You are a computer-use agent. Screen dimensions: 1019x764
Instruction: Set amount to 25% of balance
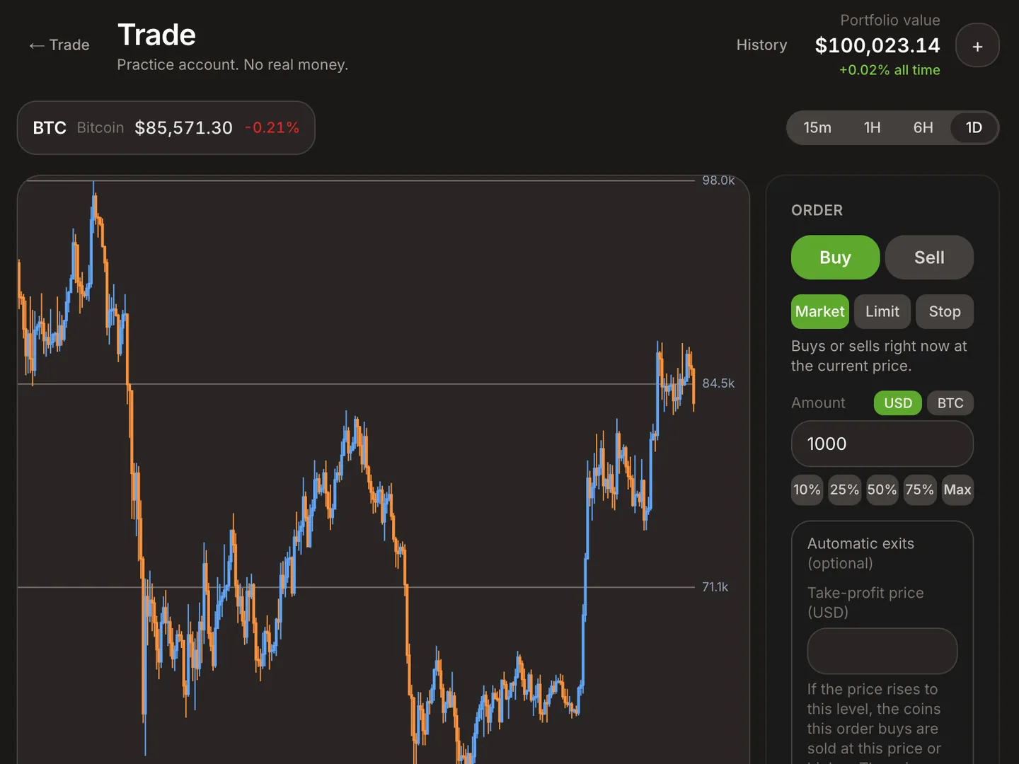point(845,490)
